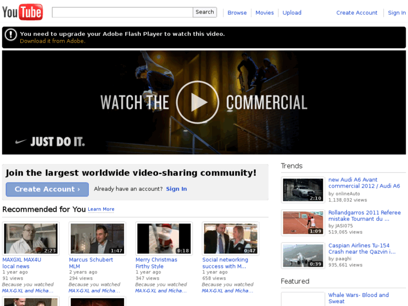Click the '294 views' text
This screenshot has width=408, height=306.
[x=81, y=278]
